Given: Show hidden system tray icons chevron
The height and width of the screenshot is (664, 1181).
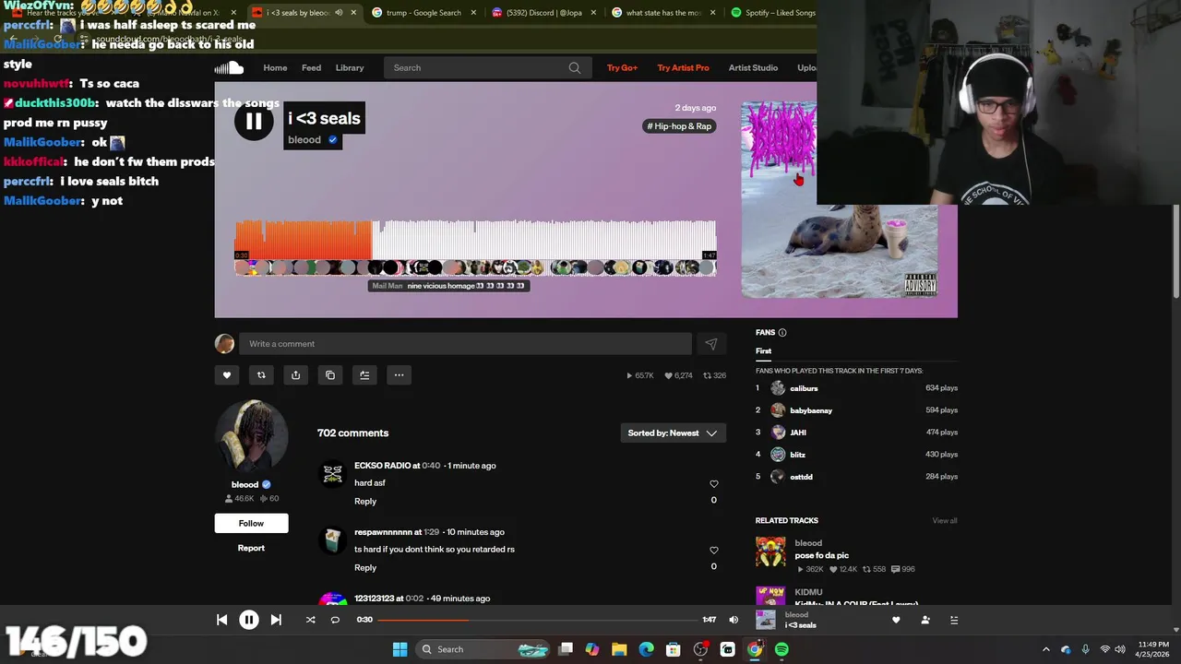Looking at the screenshot, I should [x=1045, y=649].
